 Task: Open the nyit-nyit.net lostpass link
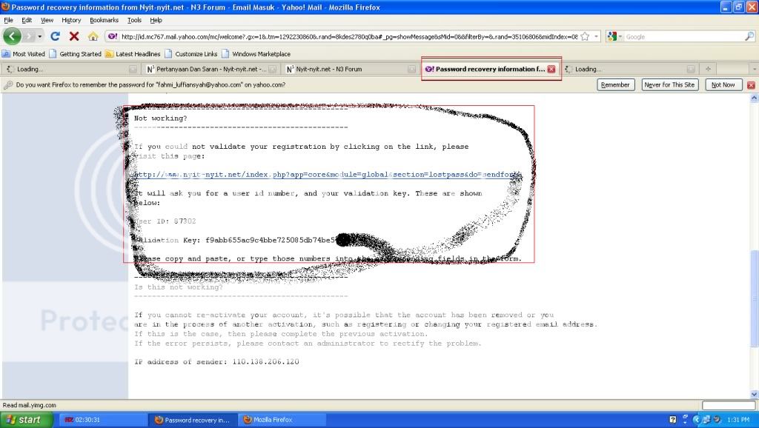tap(327, 175)
